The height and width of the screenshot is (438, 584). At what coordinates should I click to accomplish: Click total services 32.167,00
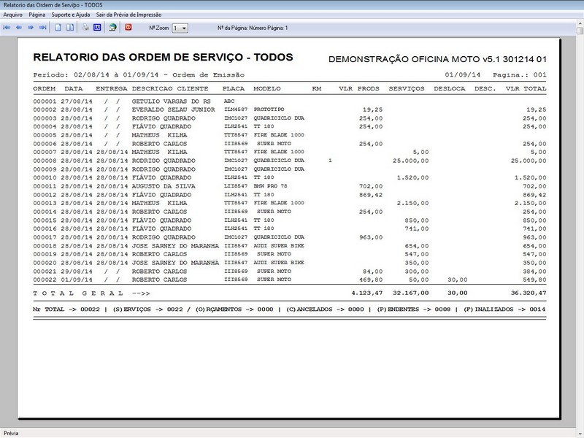tap(411, 293)
